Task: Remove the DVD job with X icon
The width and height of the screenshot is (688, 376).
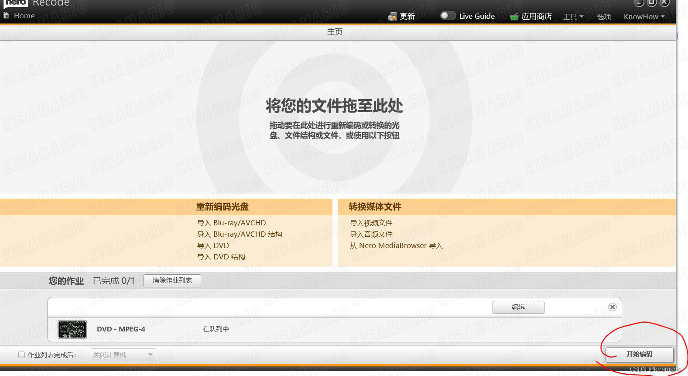Action: (613, 307)
